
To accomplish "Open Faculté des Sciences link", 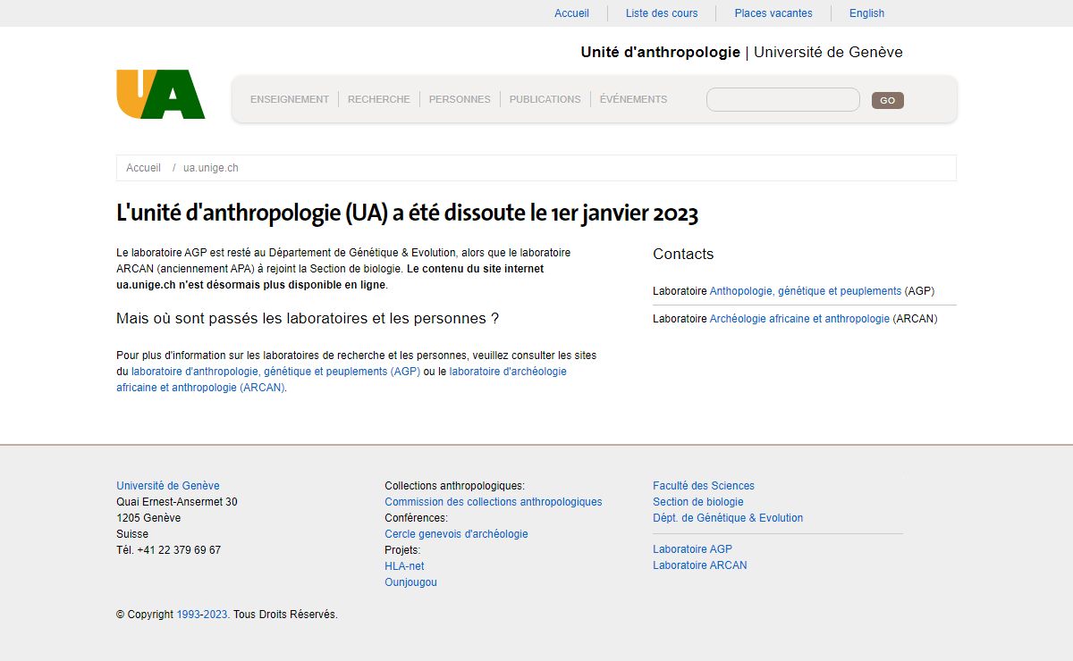I will click(x=704, y=486).
